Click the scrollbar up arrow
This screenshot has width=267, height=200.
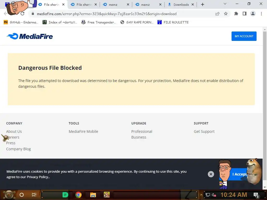point(265,29)
